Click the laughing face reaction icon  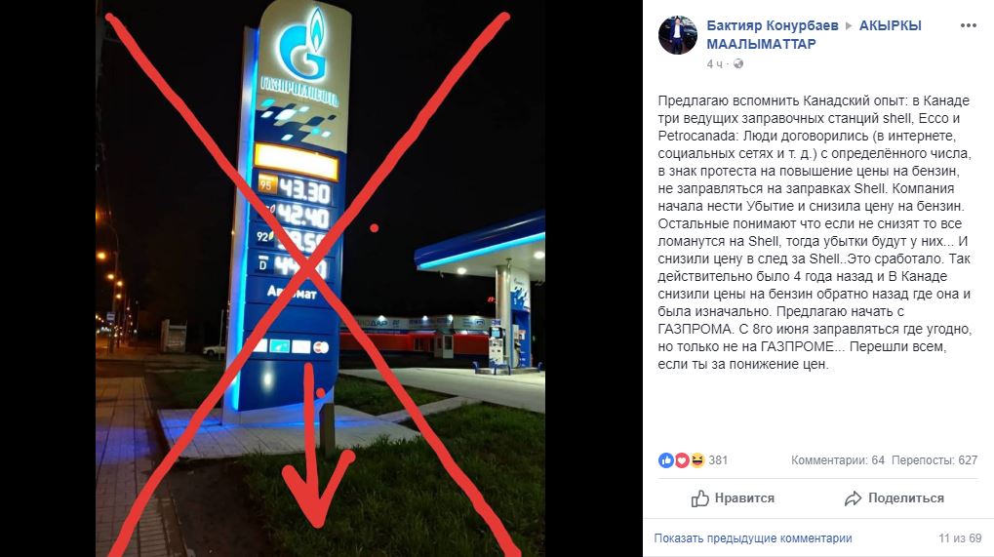click(x=697, y=460)
